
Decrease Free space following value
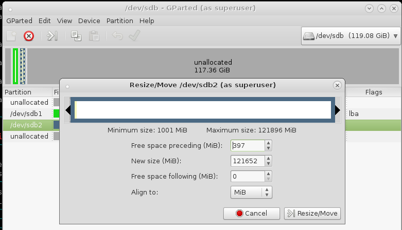(268, 179)
